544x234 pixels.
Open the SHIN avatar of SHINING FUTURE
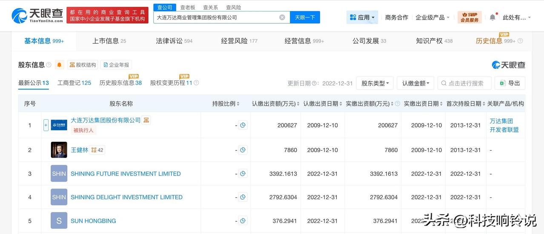(59, 174)
